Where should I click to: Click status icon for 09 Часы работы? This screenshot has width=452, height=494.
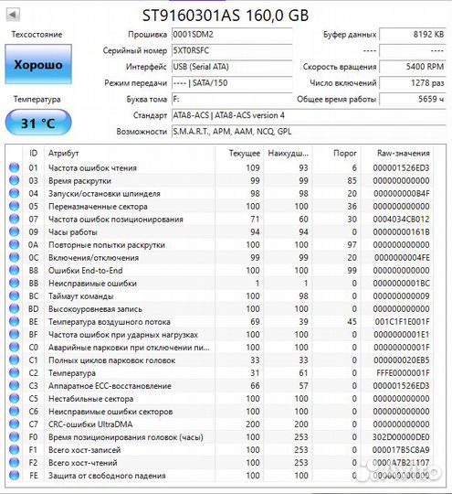[15, 231]
